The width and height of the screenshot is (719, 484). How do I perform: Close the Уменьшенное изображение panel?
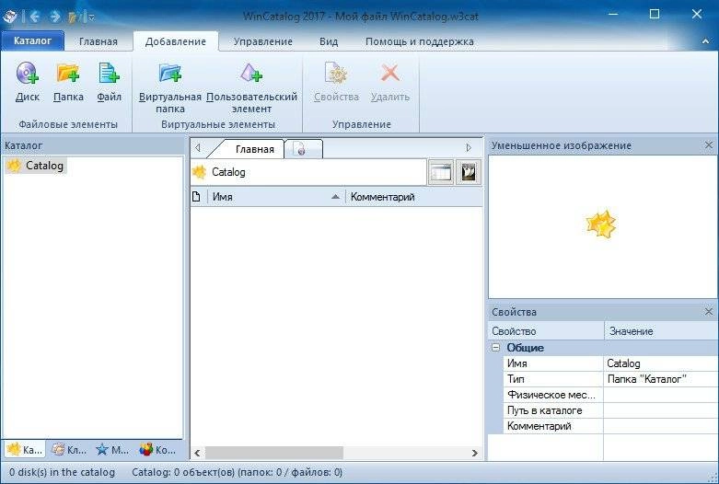(709, 145)
